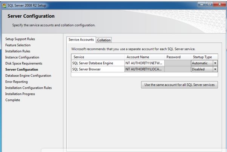
Task: Click Complete step in sidebar
Action: pos(12,100)
